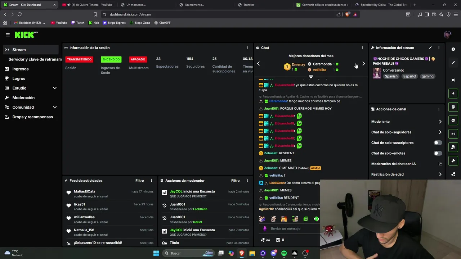Click the Windows Start button
Screen dimensions: 461x259
pos(156,253)
